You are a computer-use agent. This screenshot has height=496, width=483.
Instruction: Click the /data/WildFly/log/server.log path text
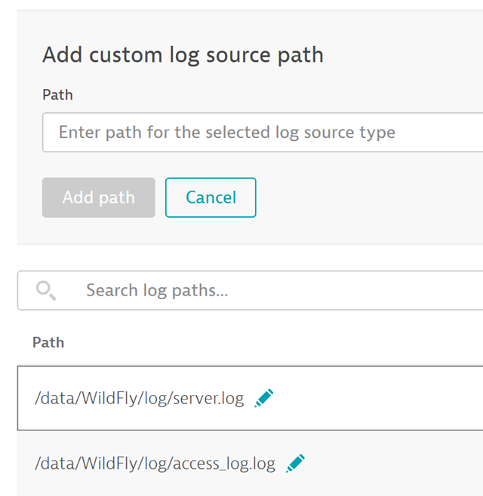[x=140, y=398]
